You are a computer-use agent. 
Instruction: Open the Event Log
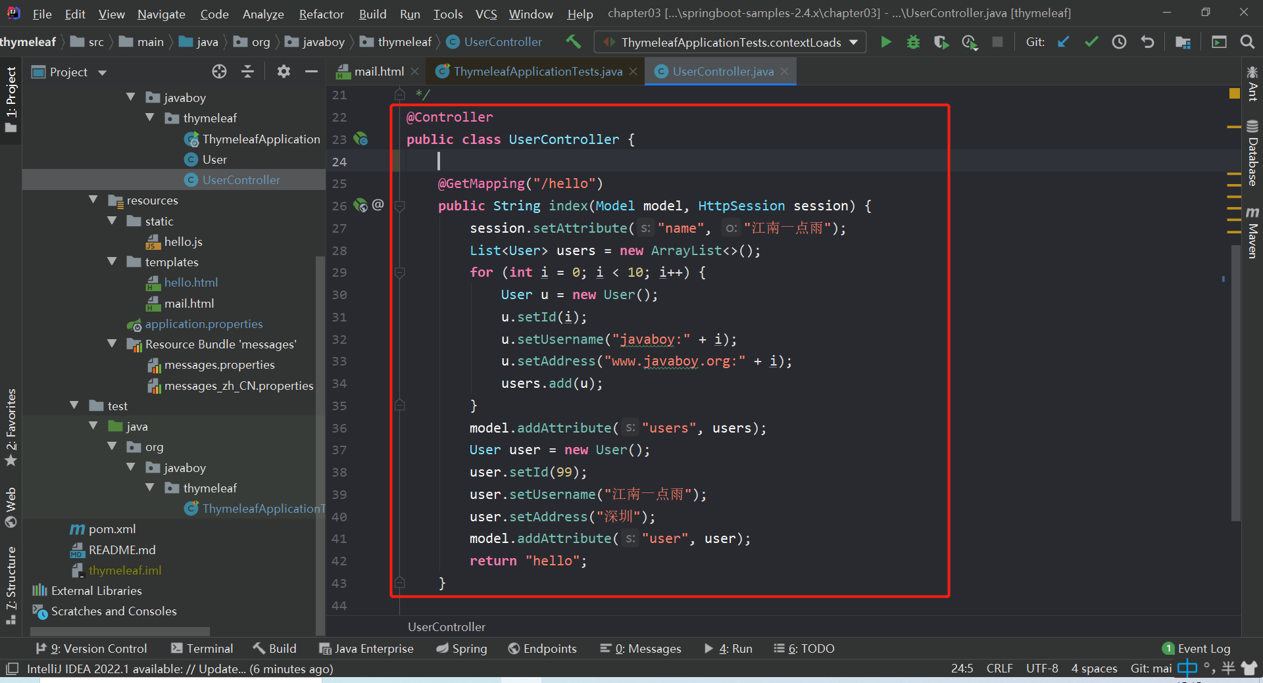(1197, 648)
